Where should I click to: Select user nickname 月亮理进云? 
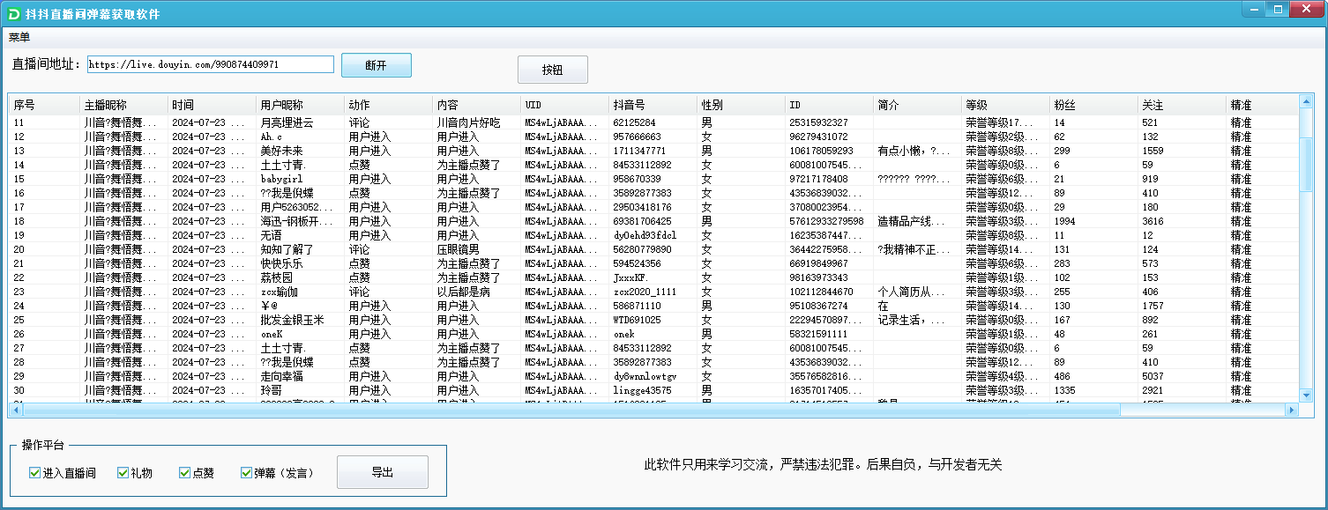pyautogui.click(x=287, y=122)
